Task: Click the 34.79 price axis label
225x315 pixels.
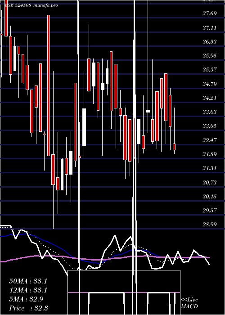Action: tap(210, 84)
